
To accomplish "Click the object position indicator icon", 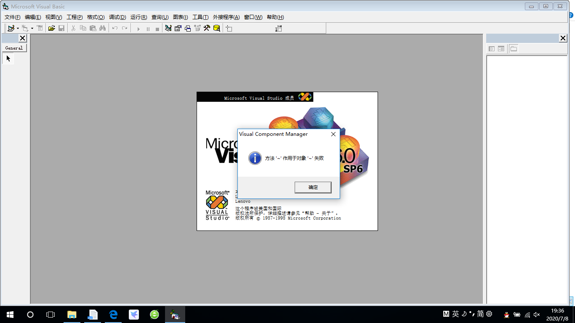I will click(229, 28).
